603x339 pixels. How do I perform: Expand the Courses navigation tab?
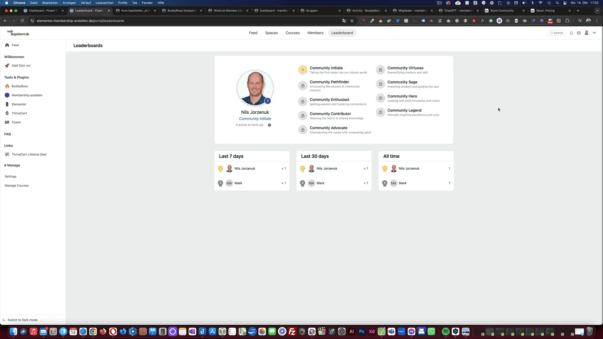pos(292,33)
